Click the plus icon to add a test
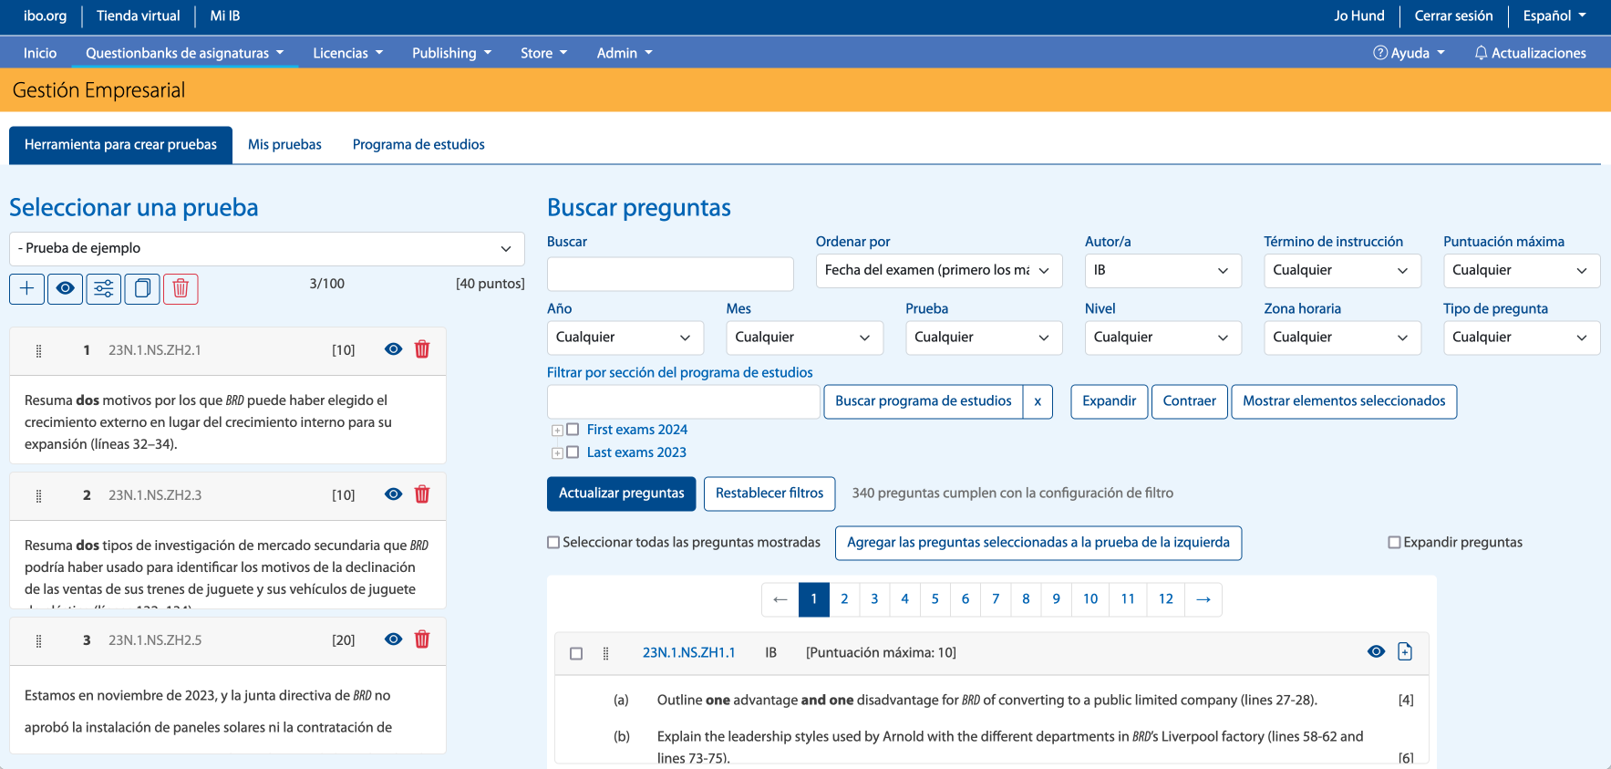This screenshot has width=1611, height=769. point(27,288)
